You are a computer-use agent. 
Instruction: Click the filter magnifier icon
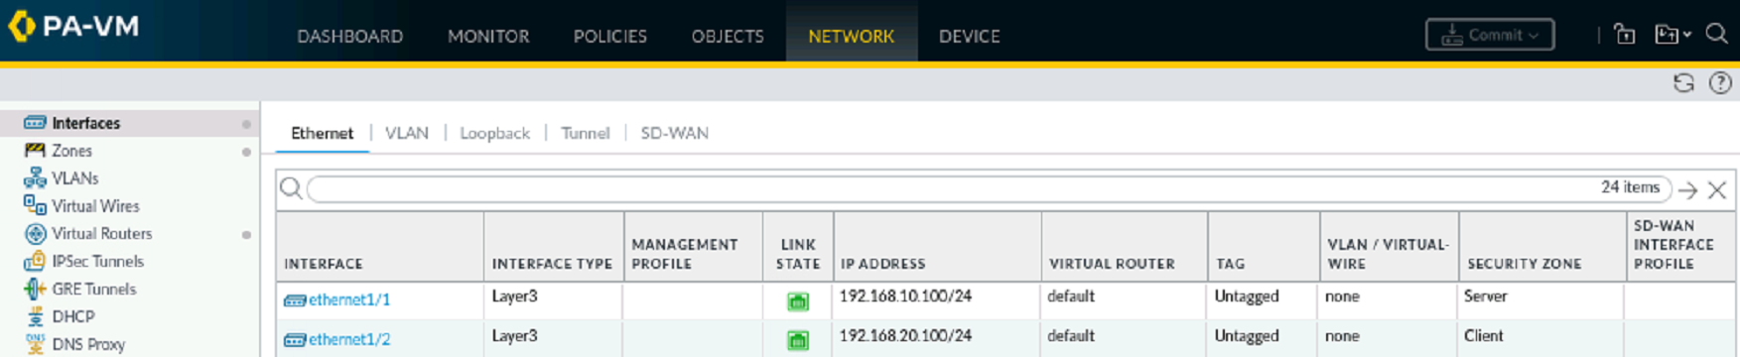coord(291,188)
